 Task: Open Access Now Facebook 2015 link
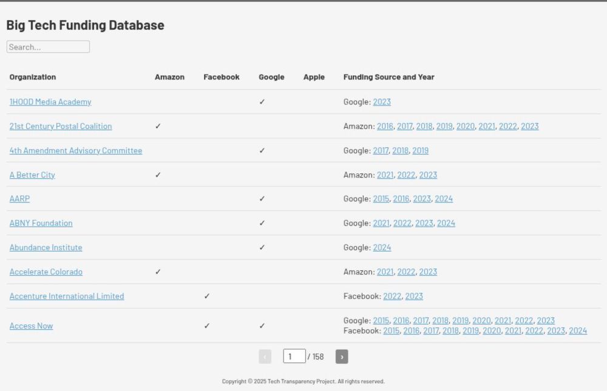coord(391,330)
